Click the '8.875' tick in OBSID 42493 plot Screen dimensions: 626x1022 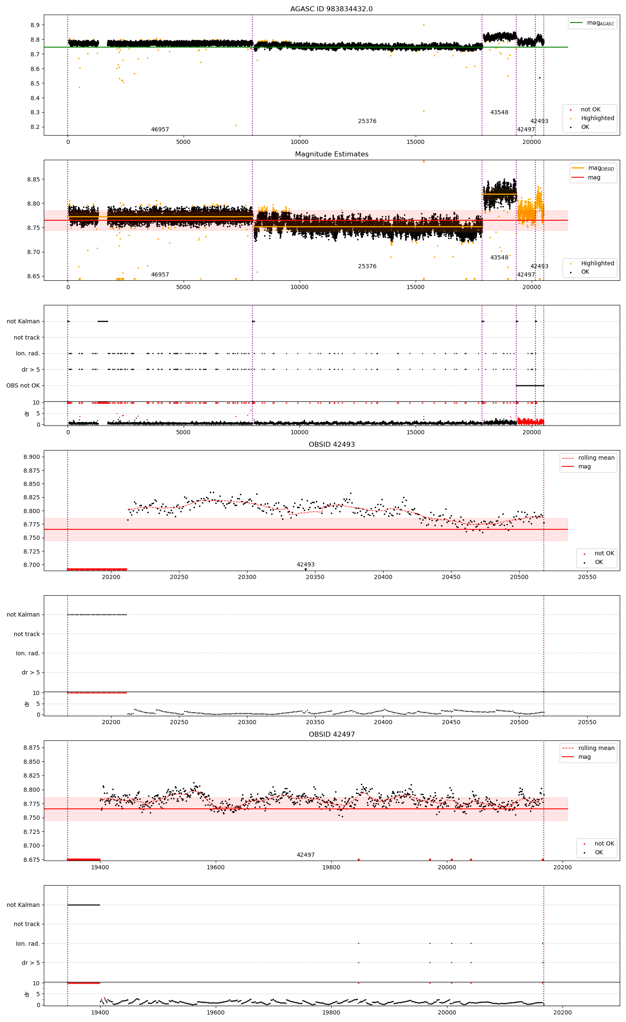[x=32, y=471]
